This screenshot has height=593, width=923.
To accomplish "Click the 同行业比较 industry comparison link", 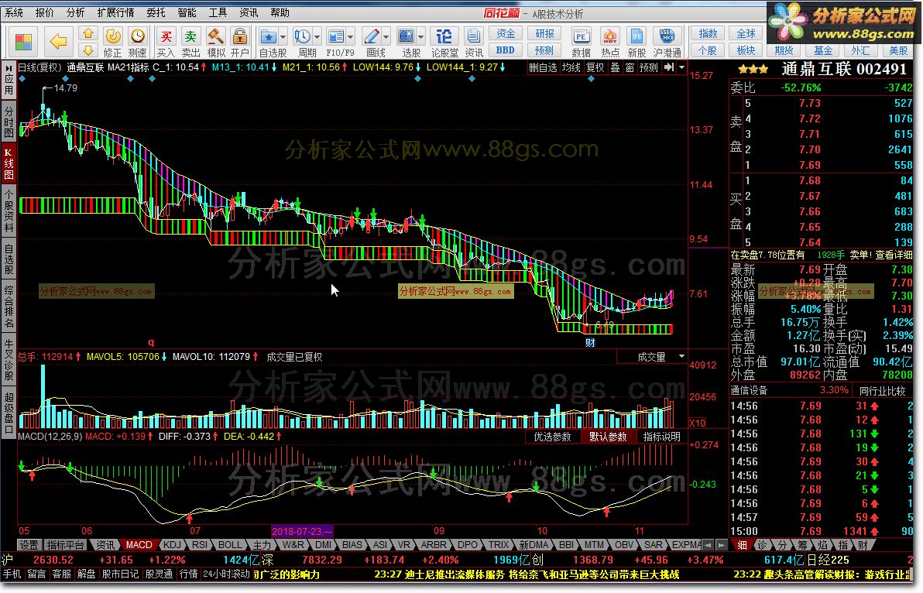I will (x=882, y=391).
